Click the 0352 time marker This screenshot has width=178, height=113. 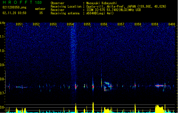[x=36, y=24]
